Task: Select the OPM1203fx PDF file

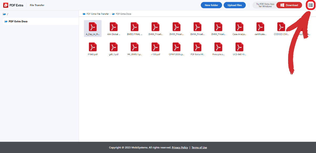Action: (x=176, y=49)
